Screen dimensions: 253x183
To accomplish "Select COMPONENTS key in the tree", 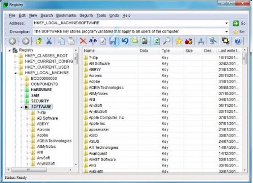I will pyautogui.click(x=44, y=84).
